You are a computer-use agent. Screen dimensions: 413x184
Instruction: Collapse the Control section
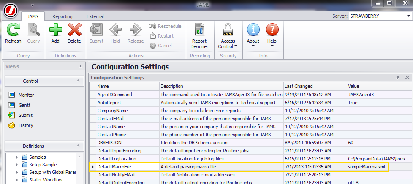78,81
